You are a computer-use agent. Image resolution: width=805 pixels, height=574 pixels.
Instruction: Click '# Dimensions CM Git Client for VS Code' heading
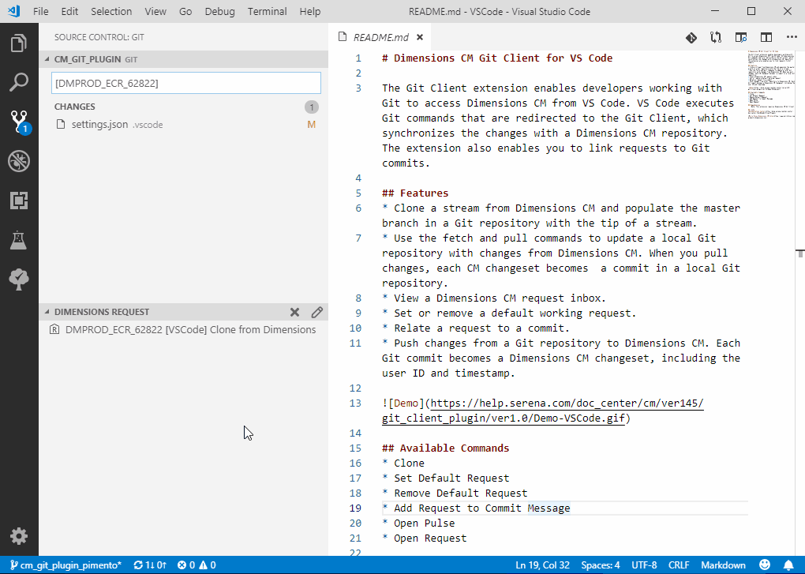click(497, 58)
